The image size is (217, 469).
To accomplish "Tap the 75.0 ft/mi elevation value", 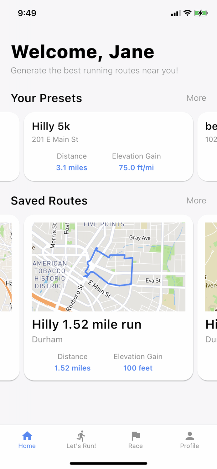I will point(136,168).
